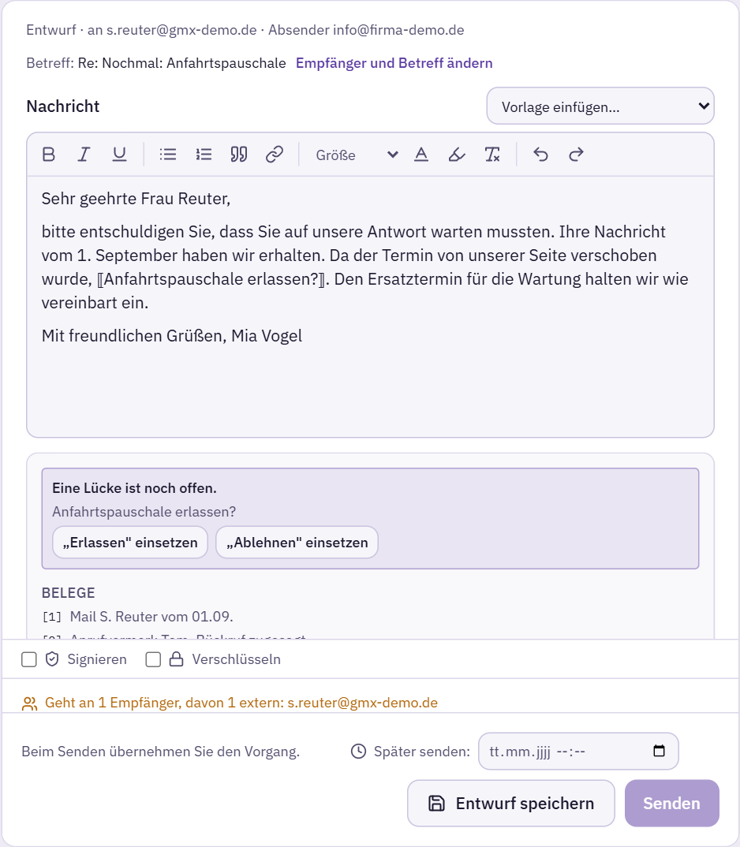This screenshot has width=740, height=847.
Task: Pick a text color with the A icon
Action: tap(421, 155)
